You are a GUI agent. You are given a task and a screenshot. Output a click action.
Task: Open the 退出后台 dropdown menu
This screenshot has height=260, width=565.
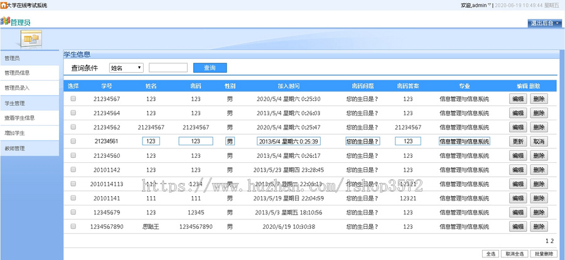point(546,23)
